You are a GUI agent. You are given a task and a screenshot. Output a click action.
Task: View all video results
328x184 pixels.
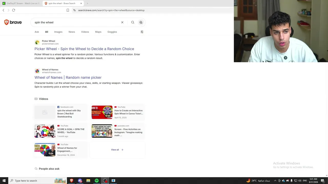[117, 150]
